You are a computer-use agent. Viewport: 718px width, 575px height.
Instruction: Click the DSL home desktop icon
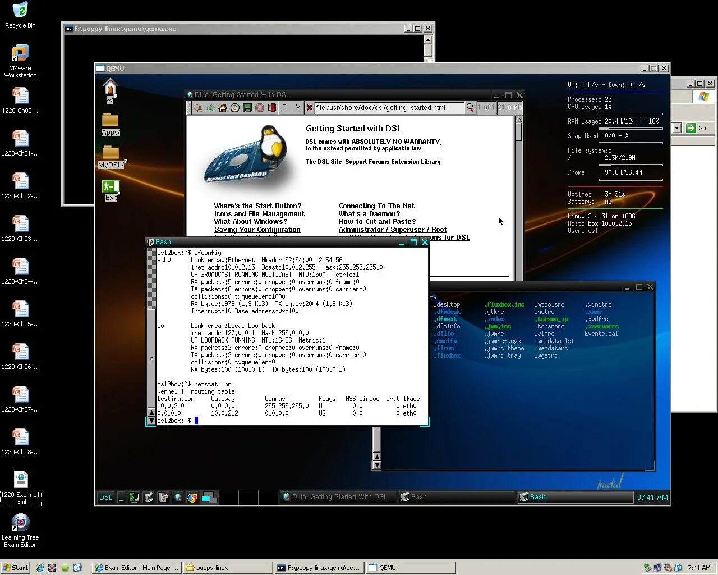[110, 90]
